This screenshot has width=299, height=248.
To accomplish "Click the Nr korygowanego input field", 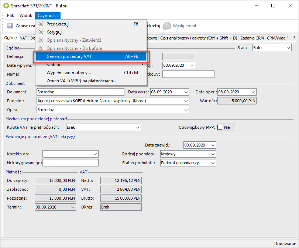I will [71, 163].
